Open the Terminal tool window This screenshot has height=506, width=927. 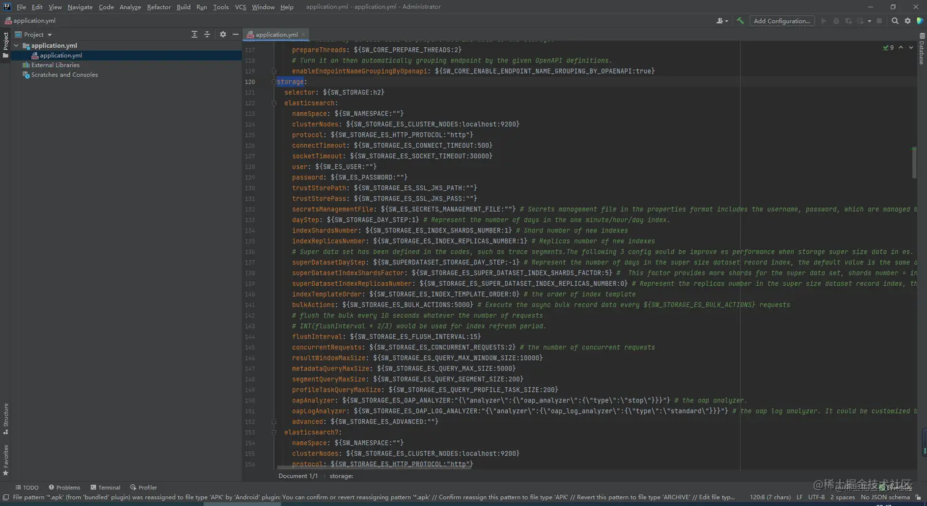(105, 488)
